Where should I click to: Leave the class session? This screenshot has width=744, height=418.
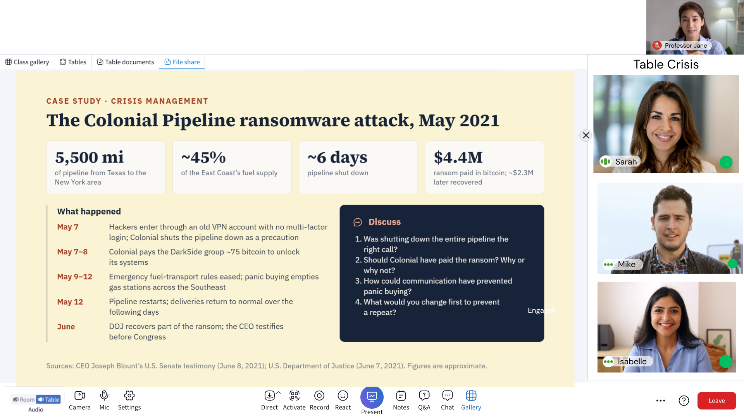(x=717, y=401)
